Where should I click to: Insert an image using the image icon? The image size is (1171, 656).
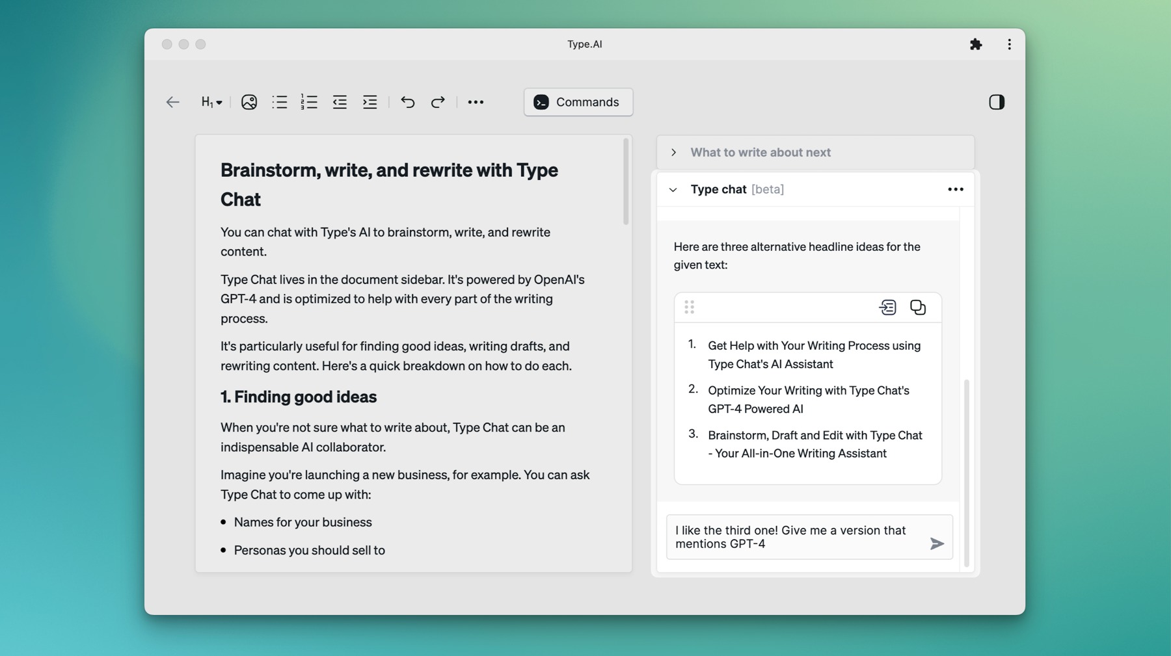click(249, 102)
